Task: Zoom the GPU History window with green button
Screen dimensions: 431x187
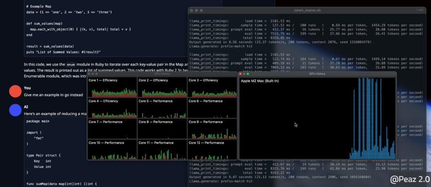Action: [247, 74]
